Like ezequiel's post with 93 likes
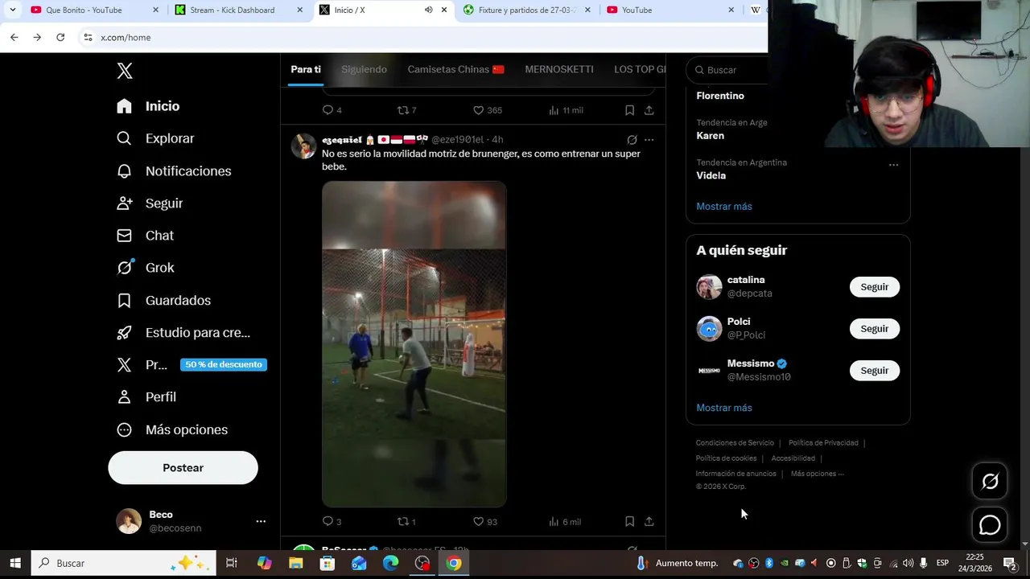 point(485,521)
